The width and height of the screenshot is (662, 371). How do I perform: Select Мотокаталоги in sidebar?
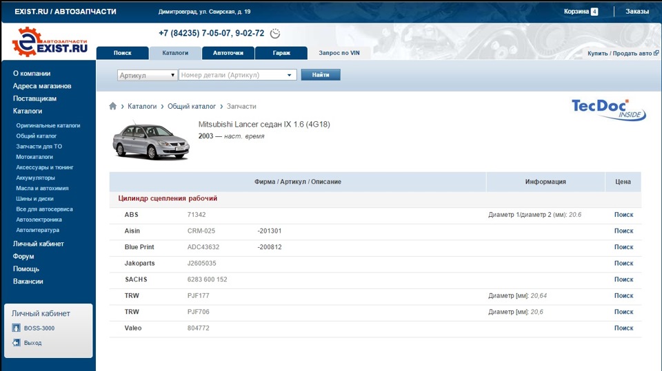coord(34,157)
